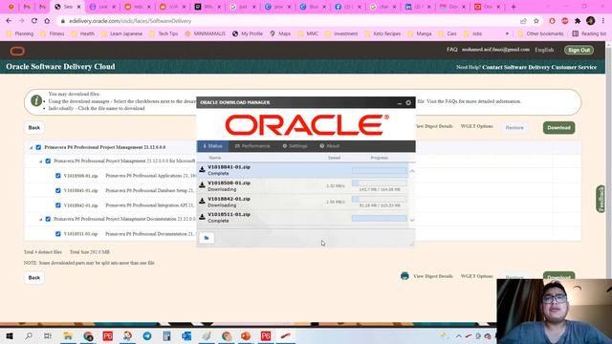Viewport: 612px width, 344px height.
Task: Open the Feedback side tab
Action: coord(601,199)
